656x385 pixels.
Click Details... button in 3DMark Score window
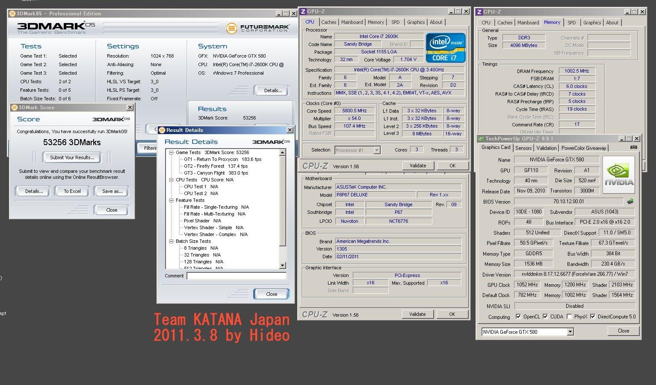point(34,191)
